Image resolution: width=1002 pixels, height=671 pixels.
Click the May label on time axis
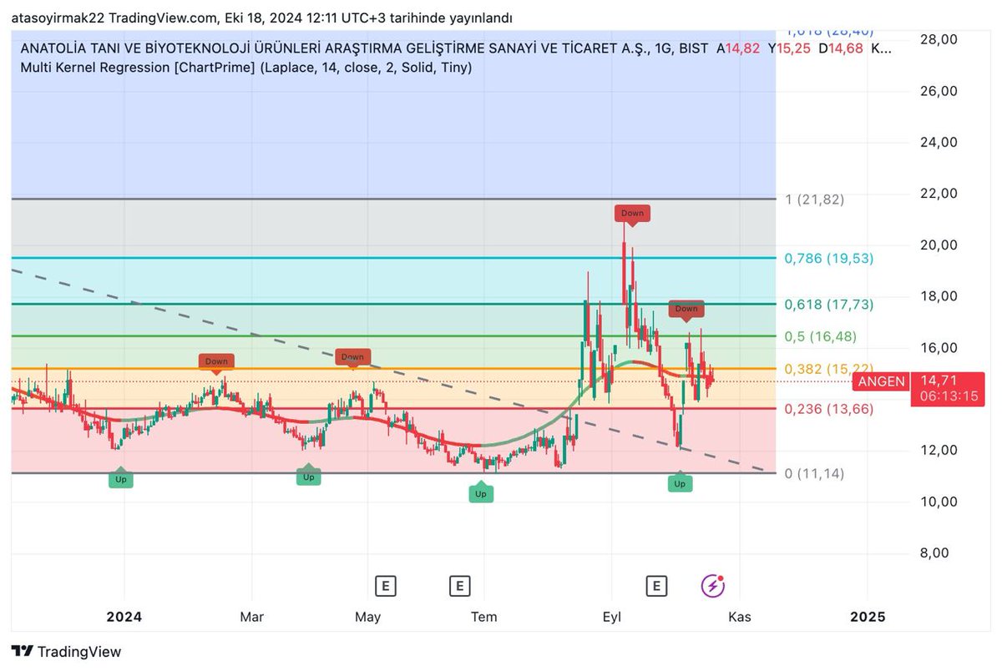click(x=367, y=617)
